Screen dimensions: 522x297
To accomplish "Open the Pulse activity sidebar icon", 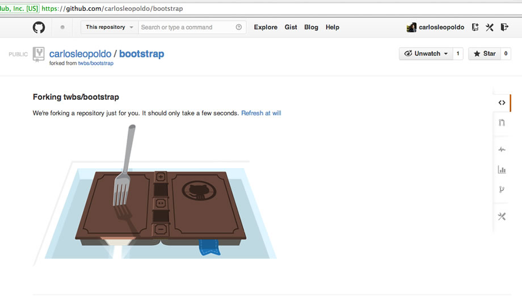I will pos(502,150).
